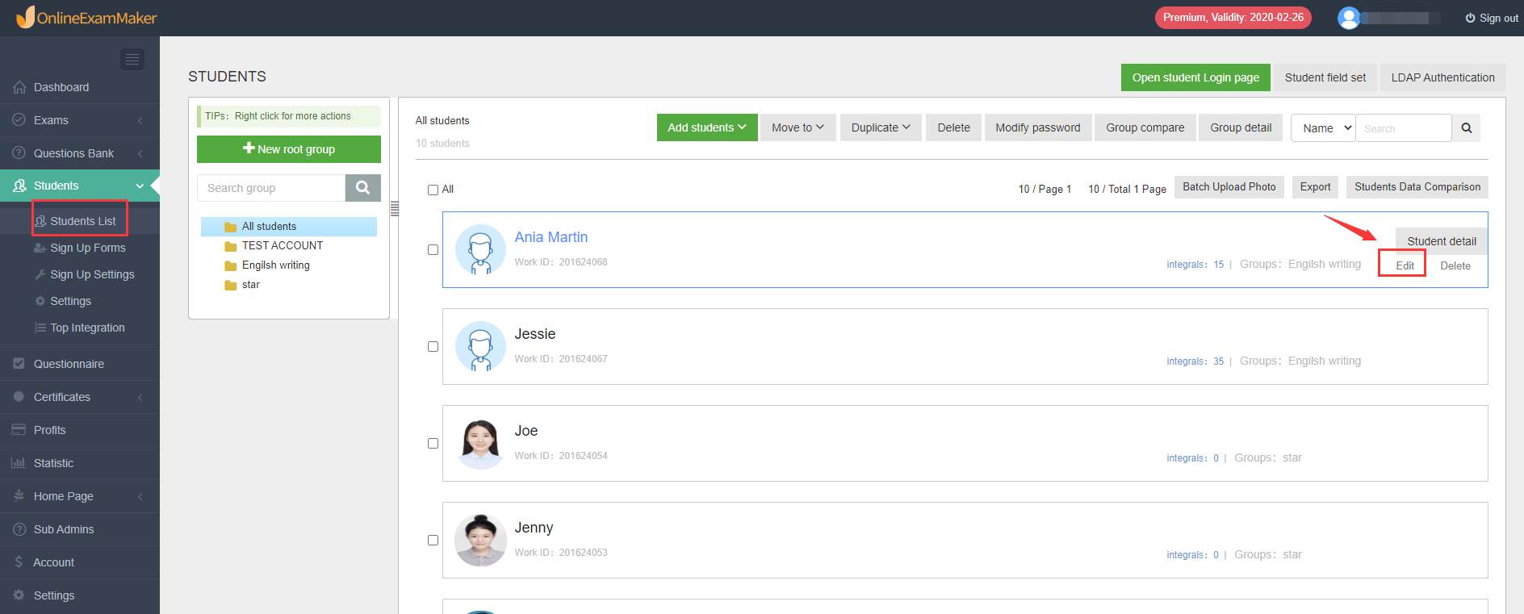Click the Sign Up Settings wrench icon

[40, 274]
